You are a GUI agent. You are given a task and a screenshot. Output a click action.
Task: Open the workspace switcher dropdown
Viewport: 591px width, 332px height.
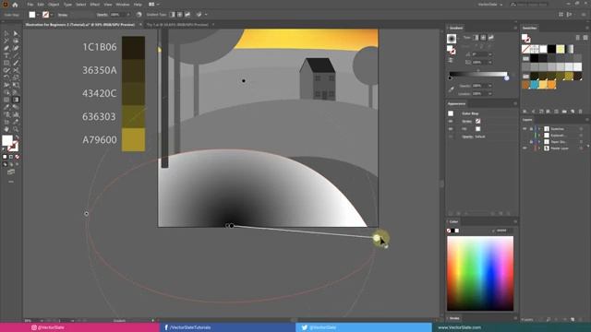click(490, 5)
